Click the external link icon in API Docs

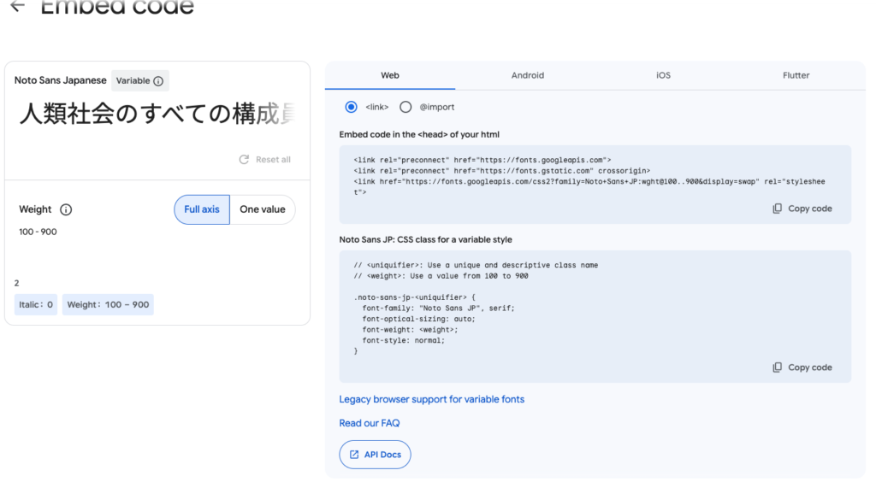coord(354,455)
